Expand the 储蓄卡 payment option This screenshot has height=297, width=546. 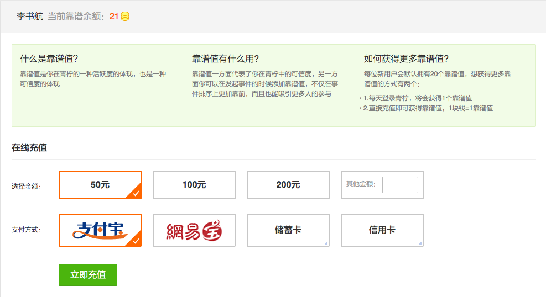click(288, 230)
